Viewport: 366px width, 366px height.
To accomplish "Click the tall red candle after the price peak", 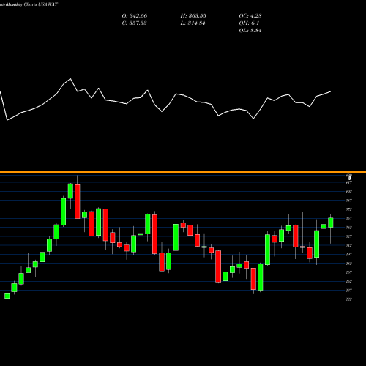I will 78,201.
